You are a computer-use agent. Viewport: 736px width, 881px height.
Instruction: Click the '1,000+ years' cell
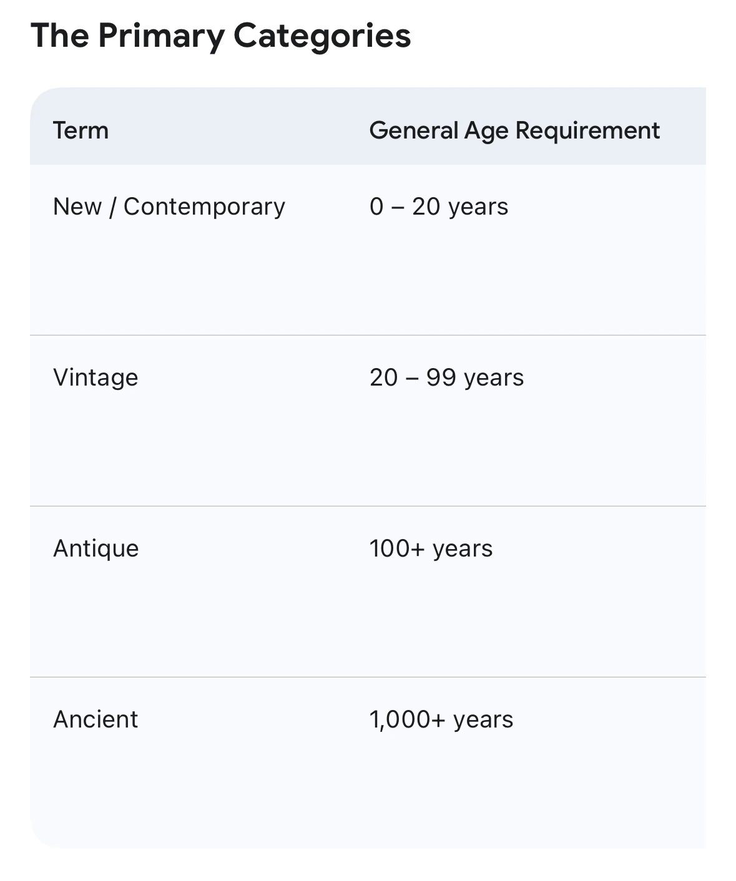441,719
